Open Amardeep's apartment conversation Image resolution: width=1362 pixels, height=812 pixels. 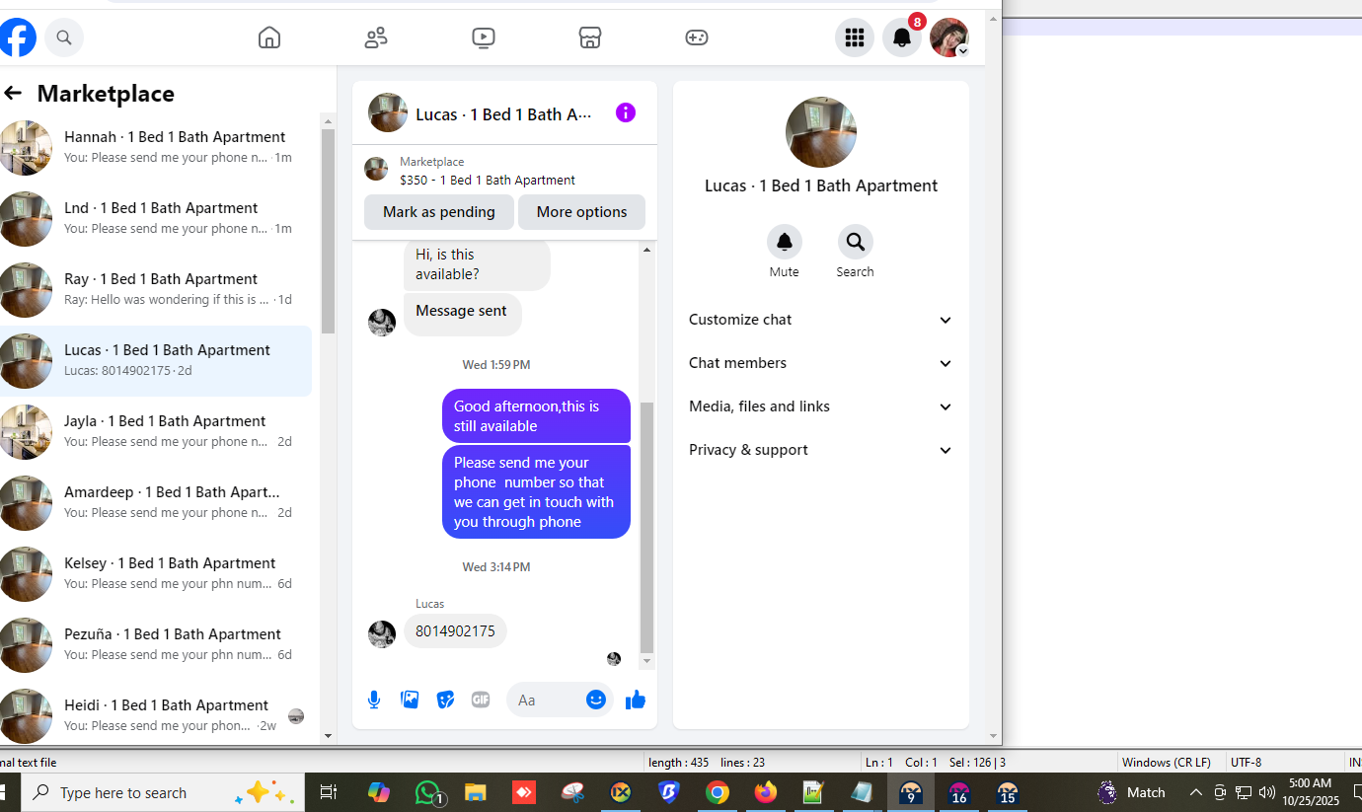pos(156,503)
